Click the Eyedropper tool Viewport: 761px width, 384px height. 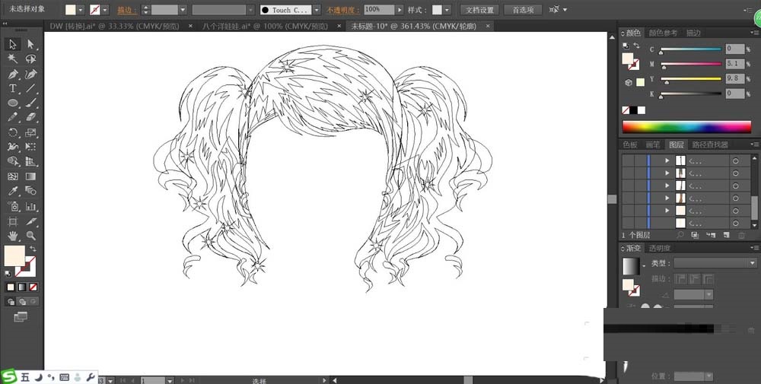tap(13, 191)
